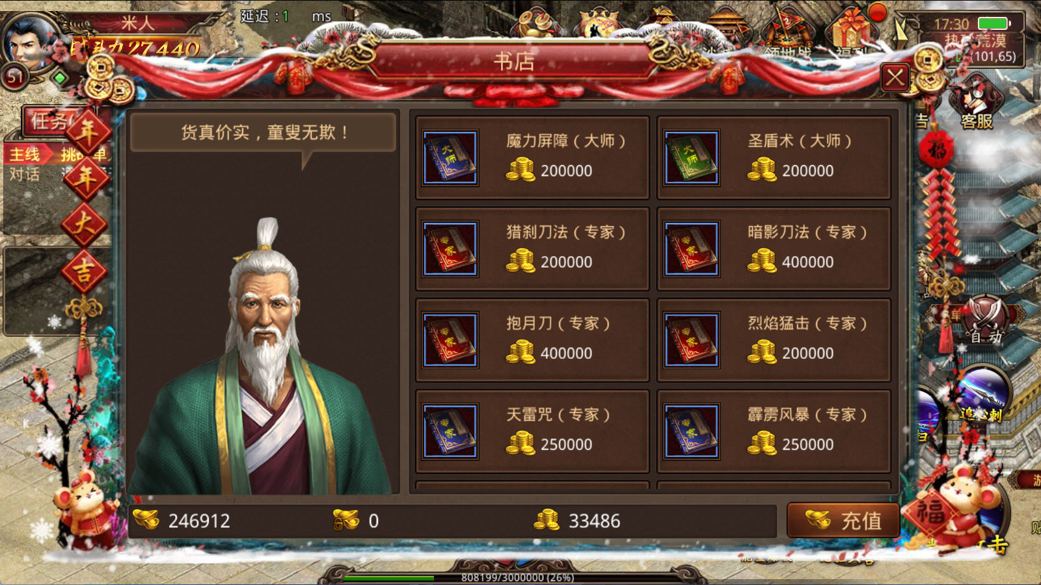Close the 书店 bookstore window
Viewport: 1041px width, 585px height.
pos(895,78)
